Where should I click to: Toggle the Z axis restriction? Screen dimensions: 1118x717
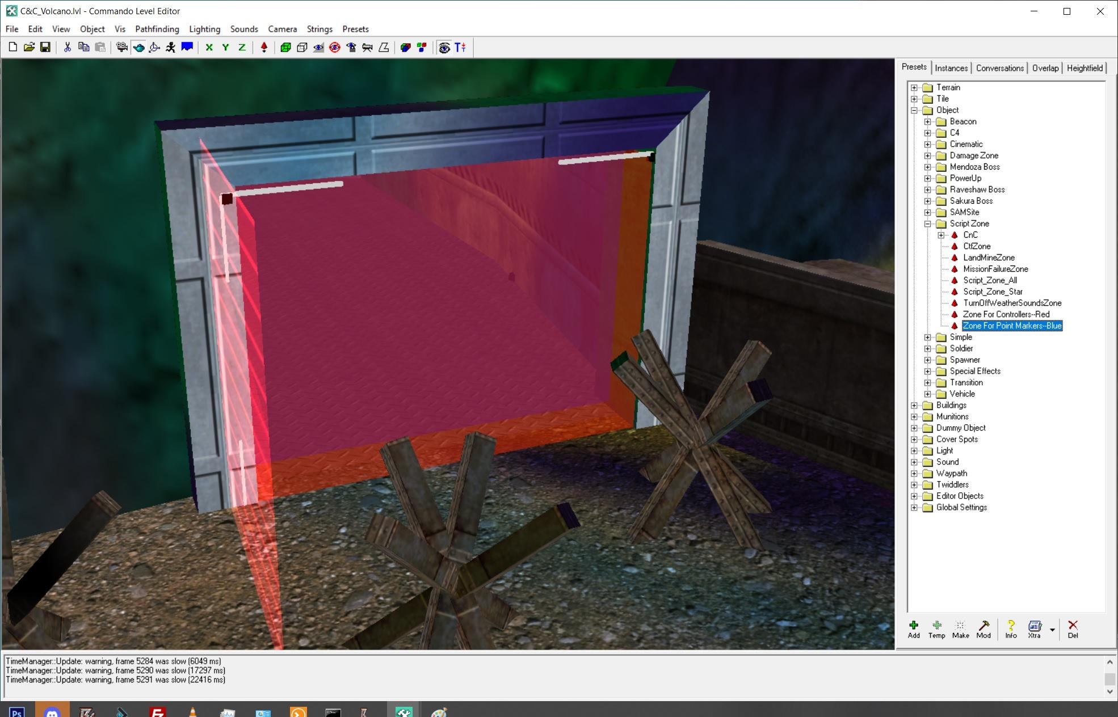pos(242,48)
